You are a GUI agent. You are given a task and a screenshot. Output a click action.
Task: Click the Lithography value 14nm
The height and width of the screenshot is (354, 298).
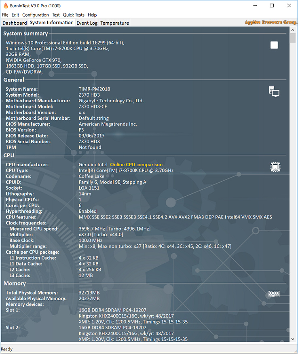click(x=85, y=194)
